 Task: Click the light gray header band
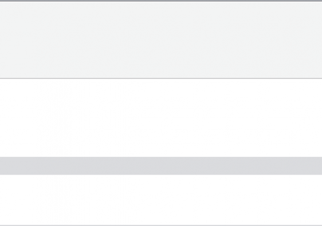[x=161, y=40]
